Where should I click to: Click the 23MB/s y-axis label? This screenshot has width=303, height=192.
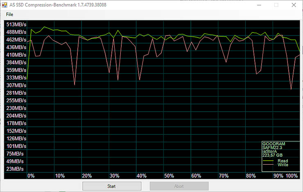[x=15, y=169]
